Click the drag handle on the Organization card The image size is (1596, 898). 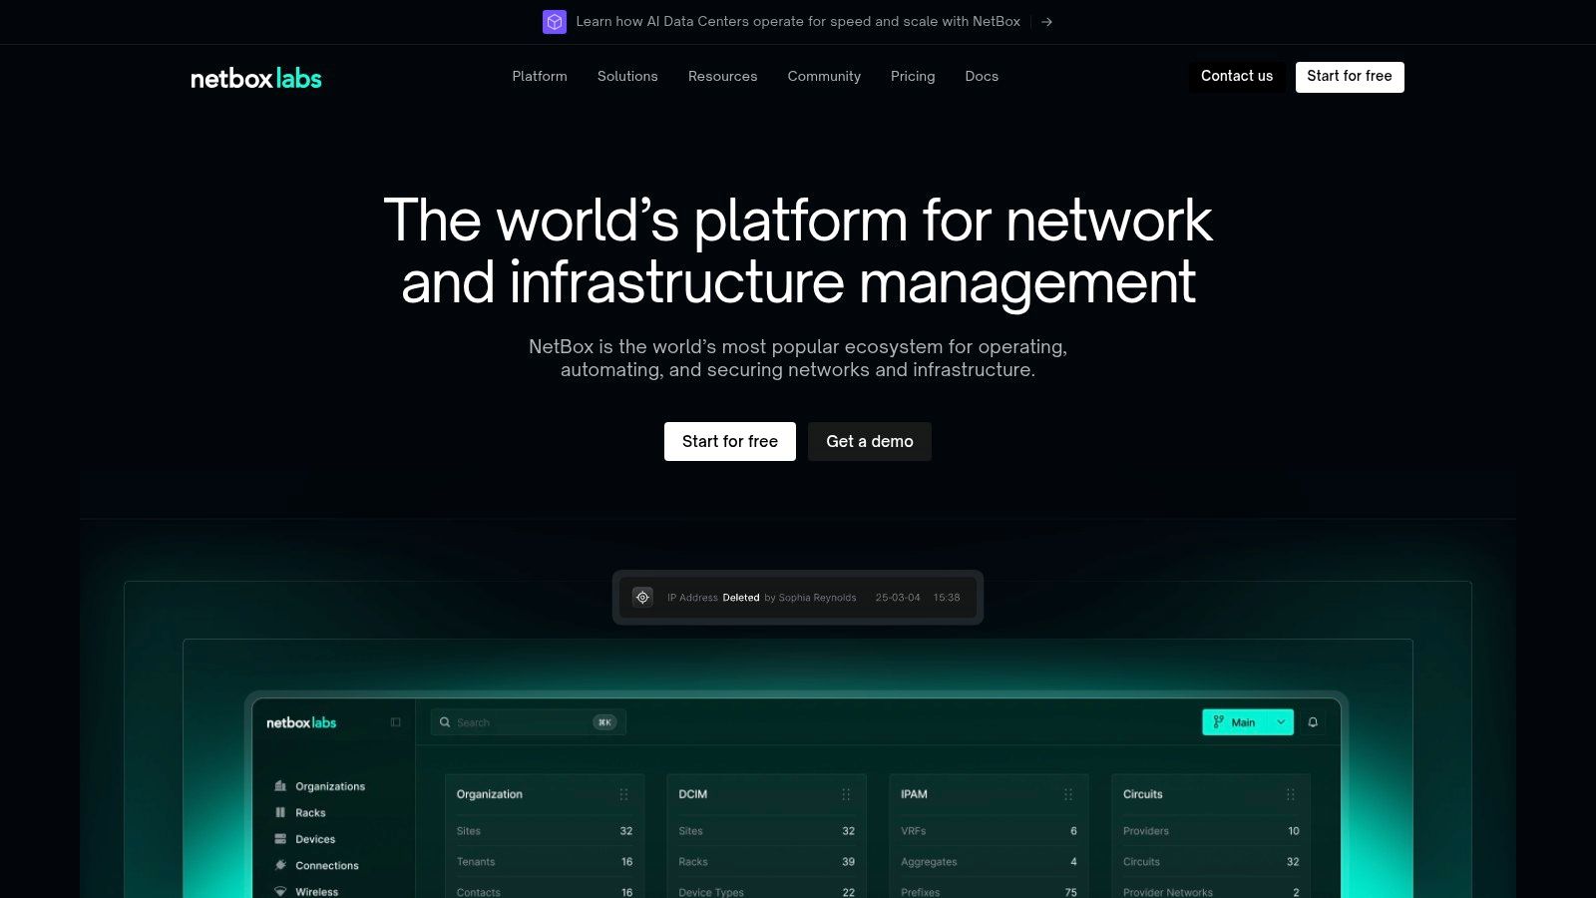pyautogui.click(x=624, y=794)
